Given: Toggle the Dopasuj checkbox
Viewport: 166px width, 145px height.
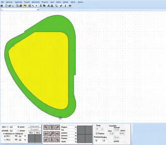Looking at the screenshot, I should (97, 134).
